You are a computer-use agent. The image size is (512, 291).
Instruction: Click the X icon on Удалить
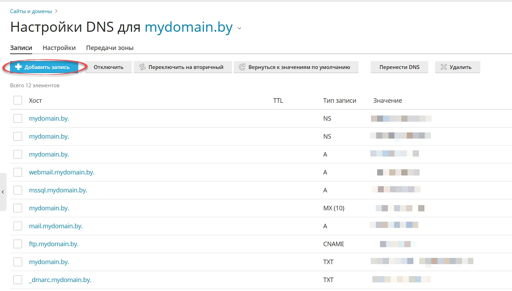pos(443,67)
